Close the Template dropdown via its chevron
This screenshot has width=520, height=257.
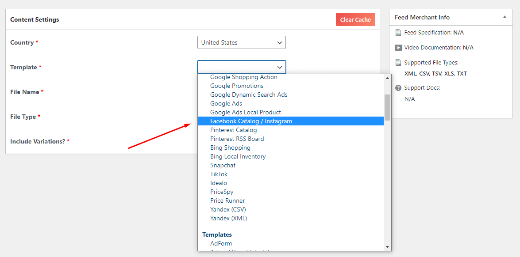click(x=280, y=67)
